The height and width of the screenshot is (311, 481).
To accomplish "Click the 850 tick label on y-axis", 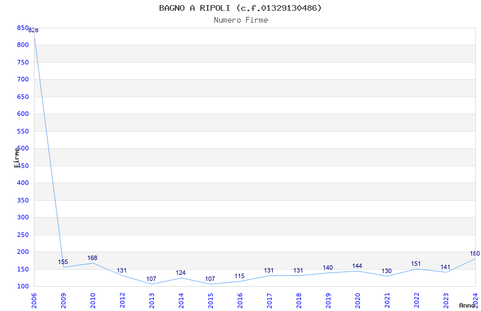I will [x=23, y=28].
